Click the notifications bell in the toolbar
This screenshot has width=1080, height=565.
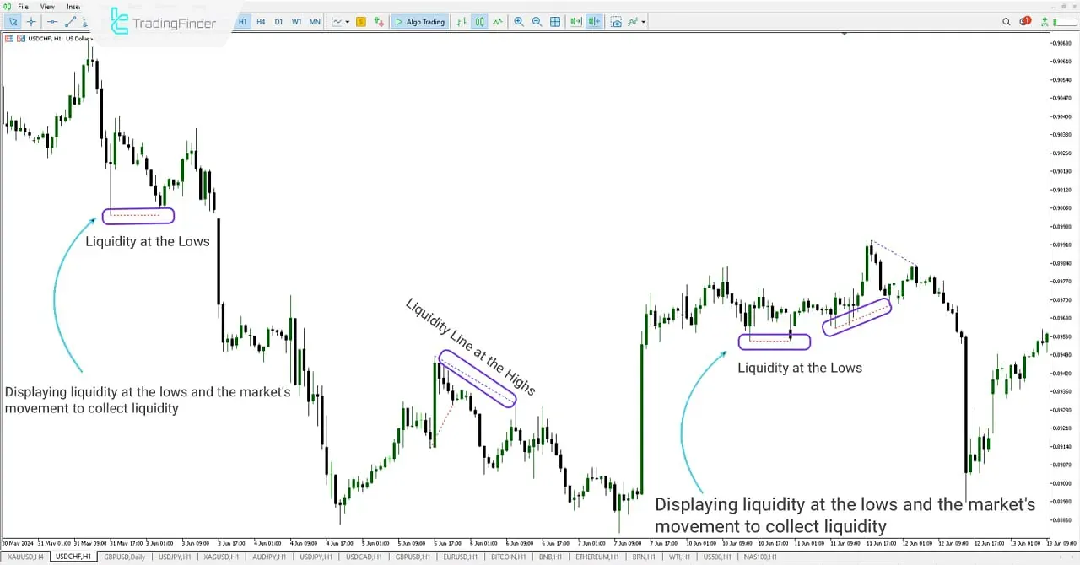1025,22
